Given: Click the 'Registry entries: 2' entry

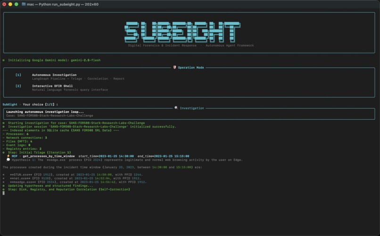Looking at the screenshot, I should pos(22,149).
